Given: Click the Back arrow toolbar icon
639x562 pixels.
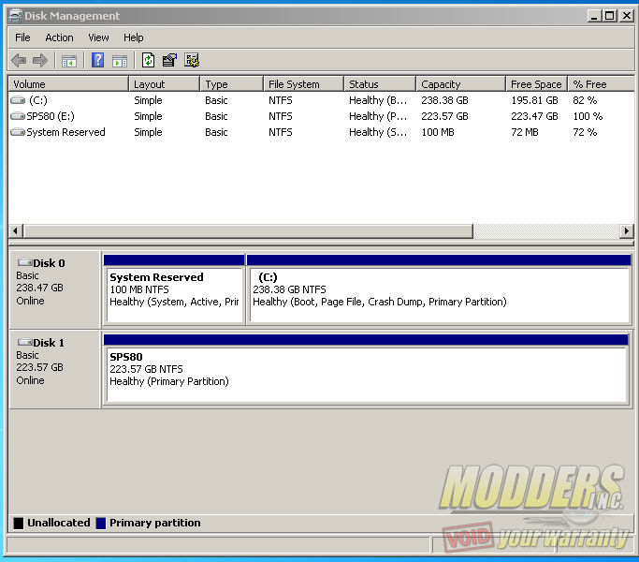Looking at the screenshot, I should (19, 60).
